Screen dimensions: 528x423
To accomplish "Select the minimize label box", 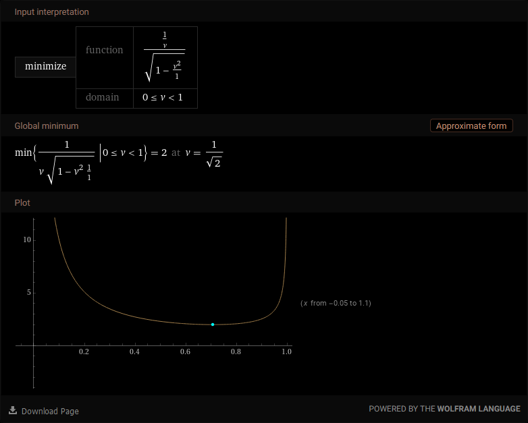I will coord(45,67).
